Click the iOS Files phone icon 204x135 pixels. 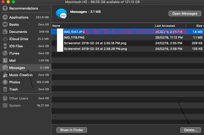[5, 46]
